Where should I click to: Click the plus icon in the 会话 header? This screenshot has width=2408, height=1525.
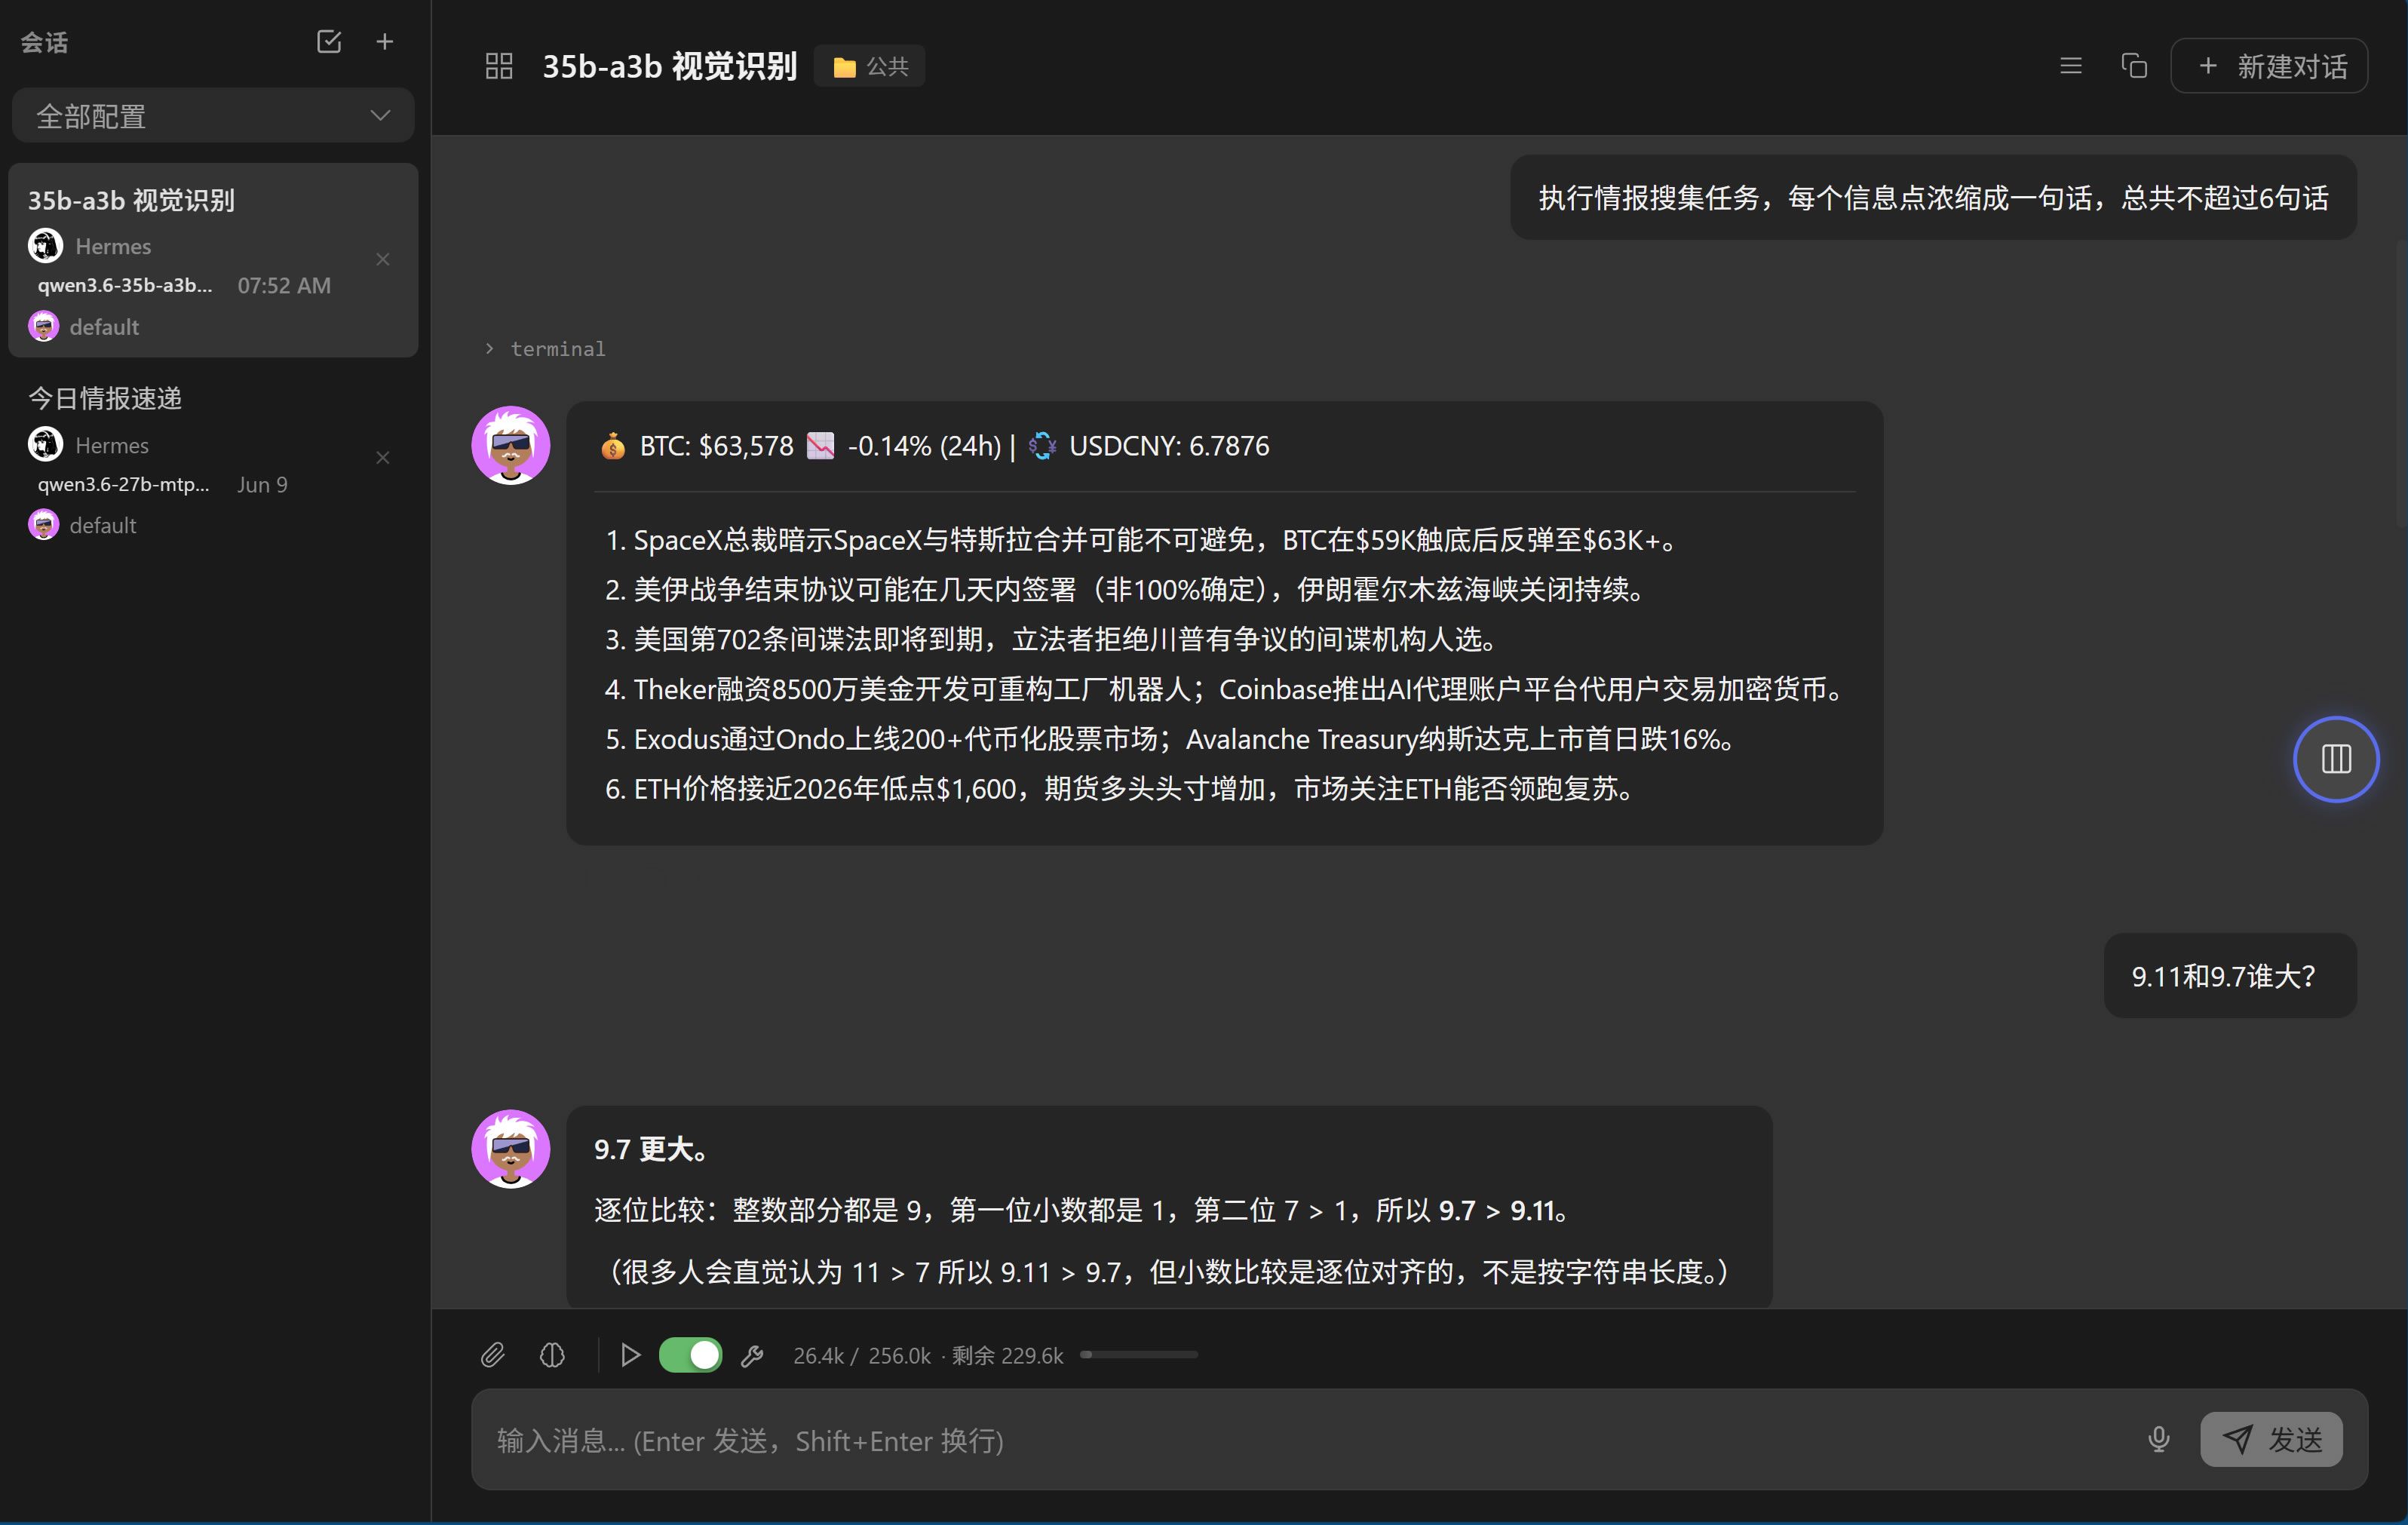(x=384, y=42)
